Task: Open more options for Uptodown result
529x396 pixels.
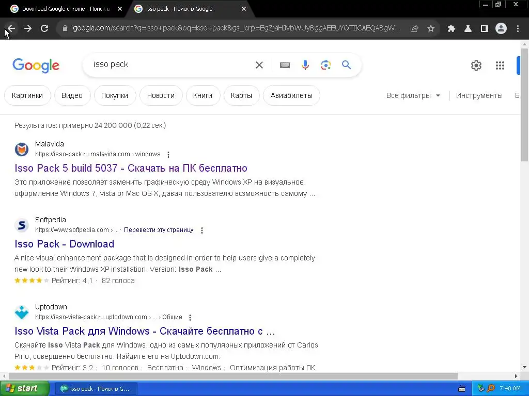Action: coord(190,318)
